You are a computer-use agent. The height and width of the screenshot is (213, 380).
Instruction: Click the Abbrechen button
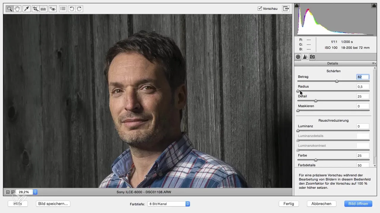[321, 204]
